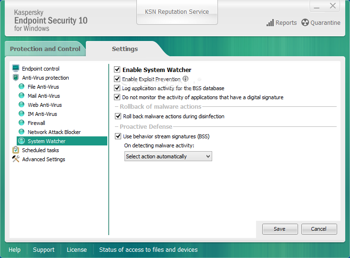Toggle digital signature monitoring exclusion checkbox
The image size is (350, 258).
point(117,97)
